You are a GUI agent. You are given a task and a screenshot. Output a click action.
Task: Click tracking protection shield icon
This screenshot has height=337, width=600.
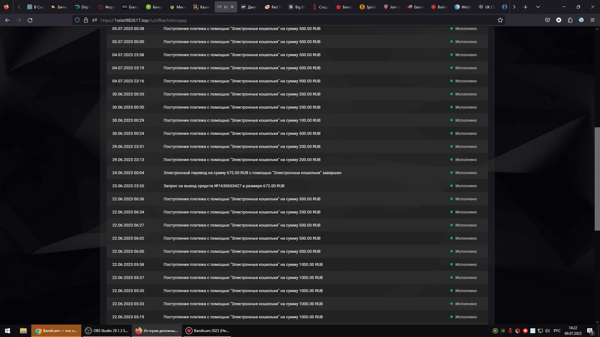point(77,20)
